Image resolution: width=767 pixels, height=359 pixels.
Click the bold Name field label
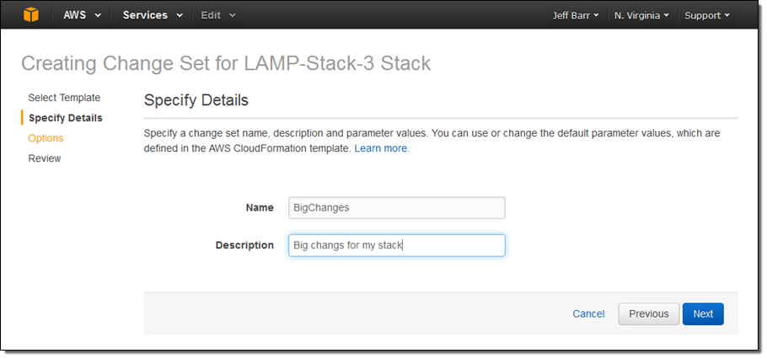(259, 207)
